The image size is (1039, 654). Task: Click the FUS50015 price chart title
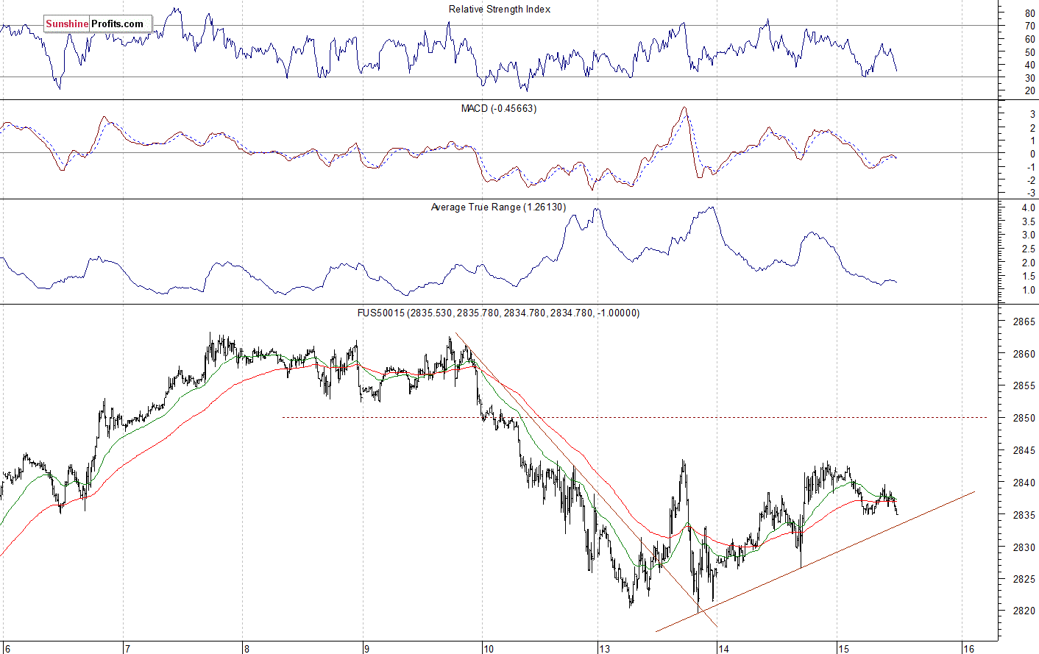pyautogui.click(x=498, y=313)
